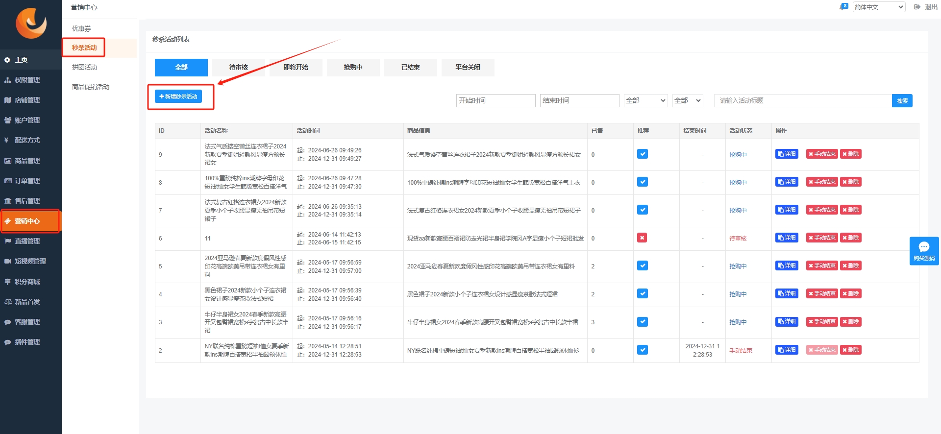The image size is (941, 434).
Task: Open 配送方式 in the sidebar
Action: [31, 140]
